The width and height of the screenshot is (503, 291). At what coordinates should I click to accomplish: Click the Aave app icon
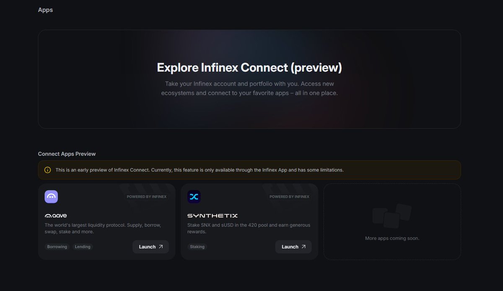click(x=51, y=196)
